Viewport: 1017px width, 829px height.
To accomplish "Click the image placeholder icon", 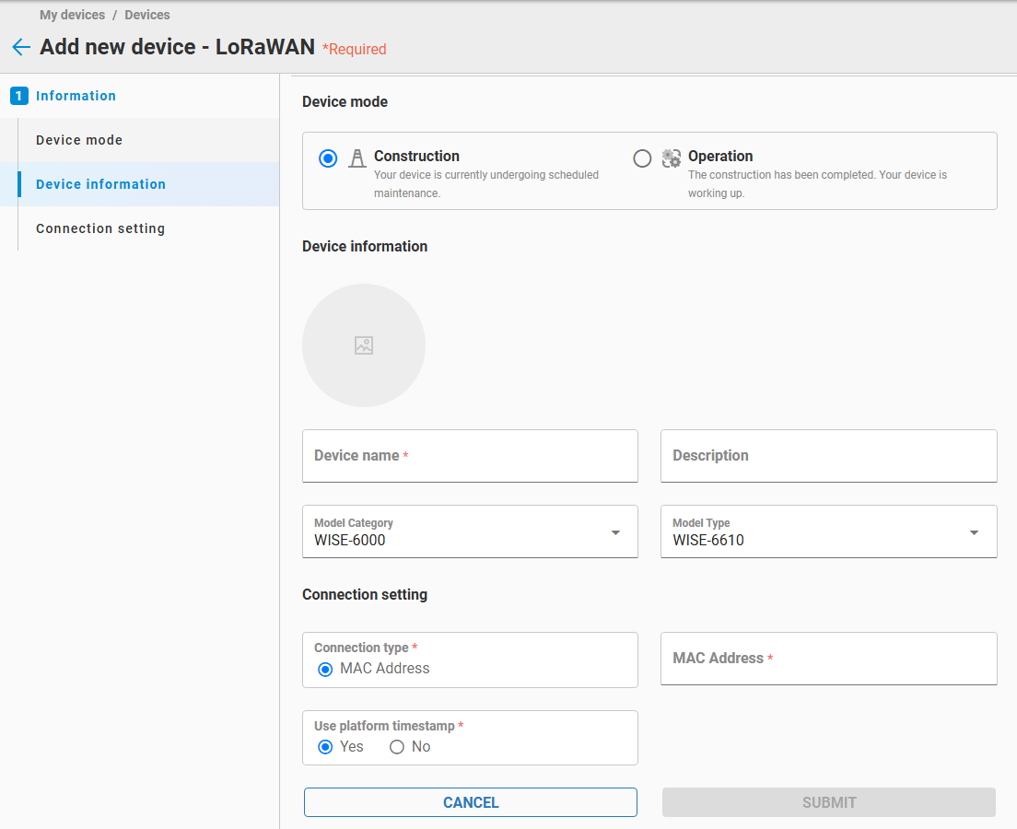I will [364, 345].
